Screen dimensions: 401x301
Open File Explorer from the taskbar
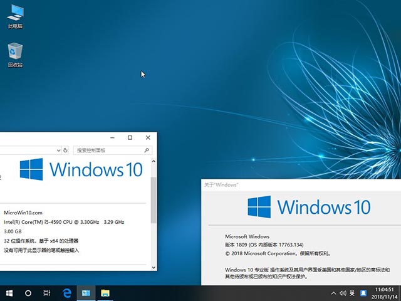click(x=105, y=293)
